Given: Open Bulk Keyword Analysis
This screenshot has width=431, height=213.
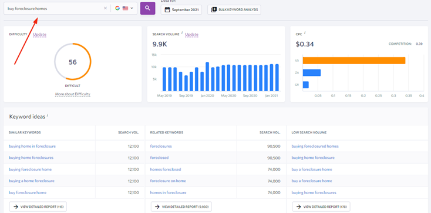Looking at the screenshot, I should coord(234,9).
